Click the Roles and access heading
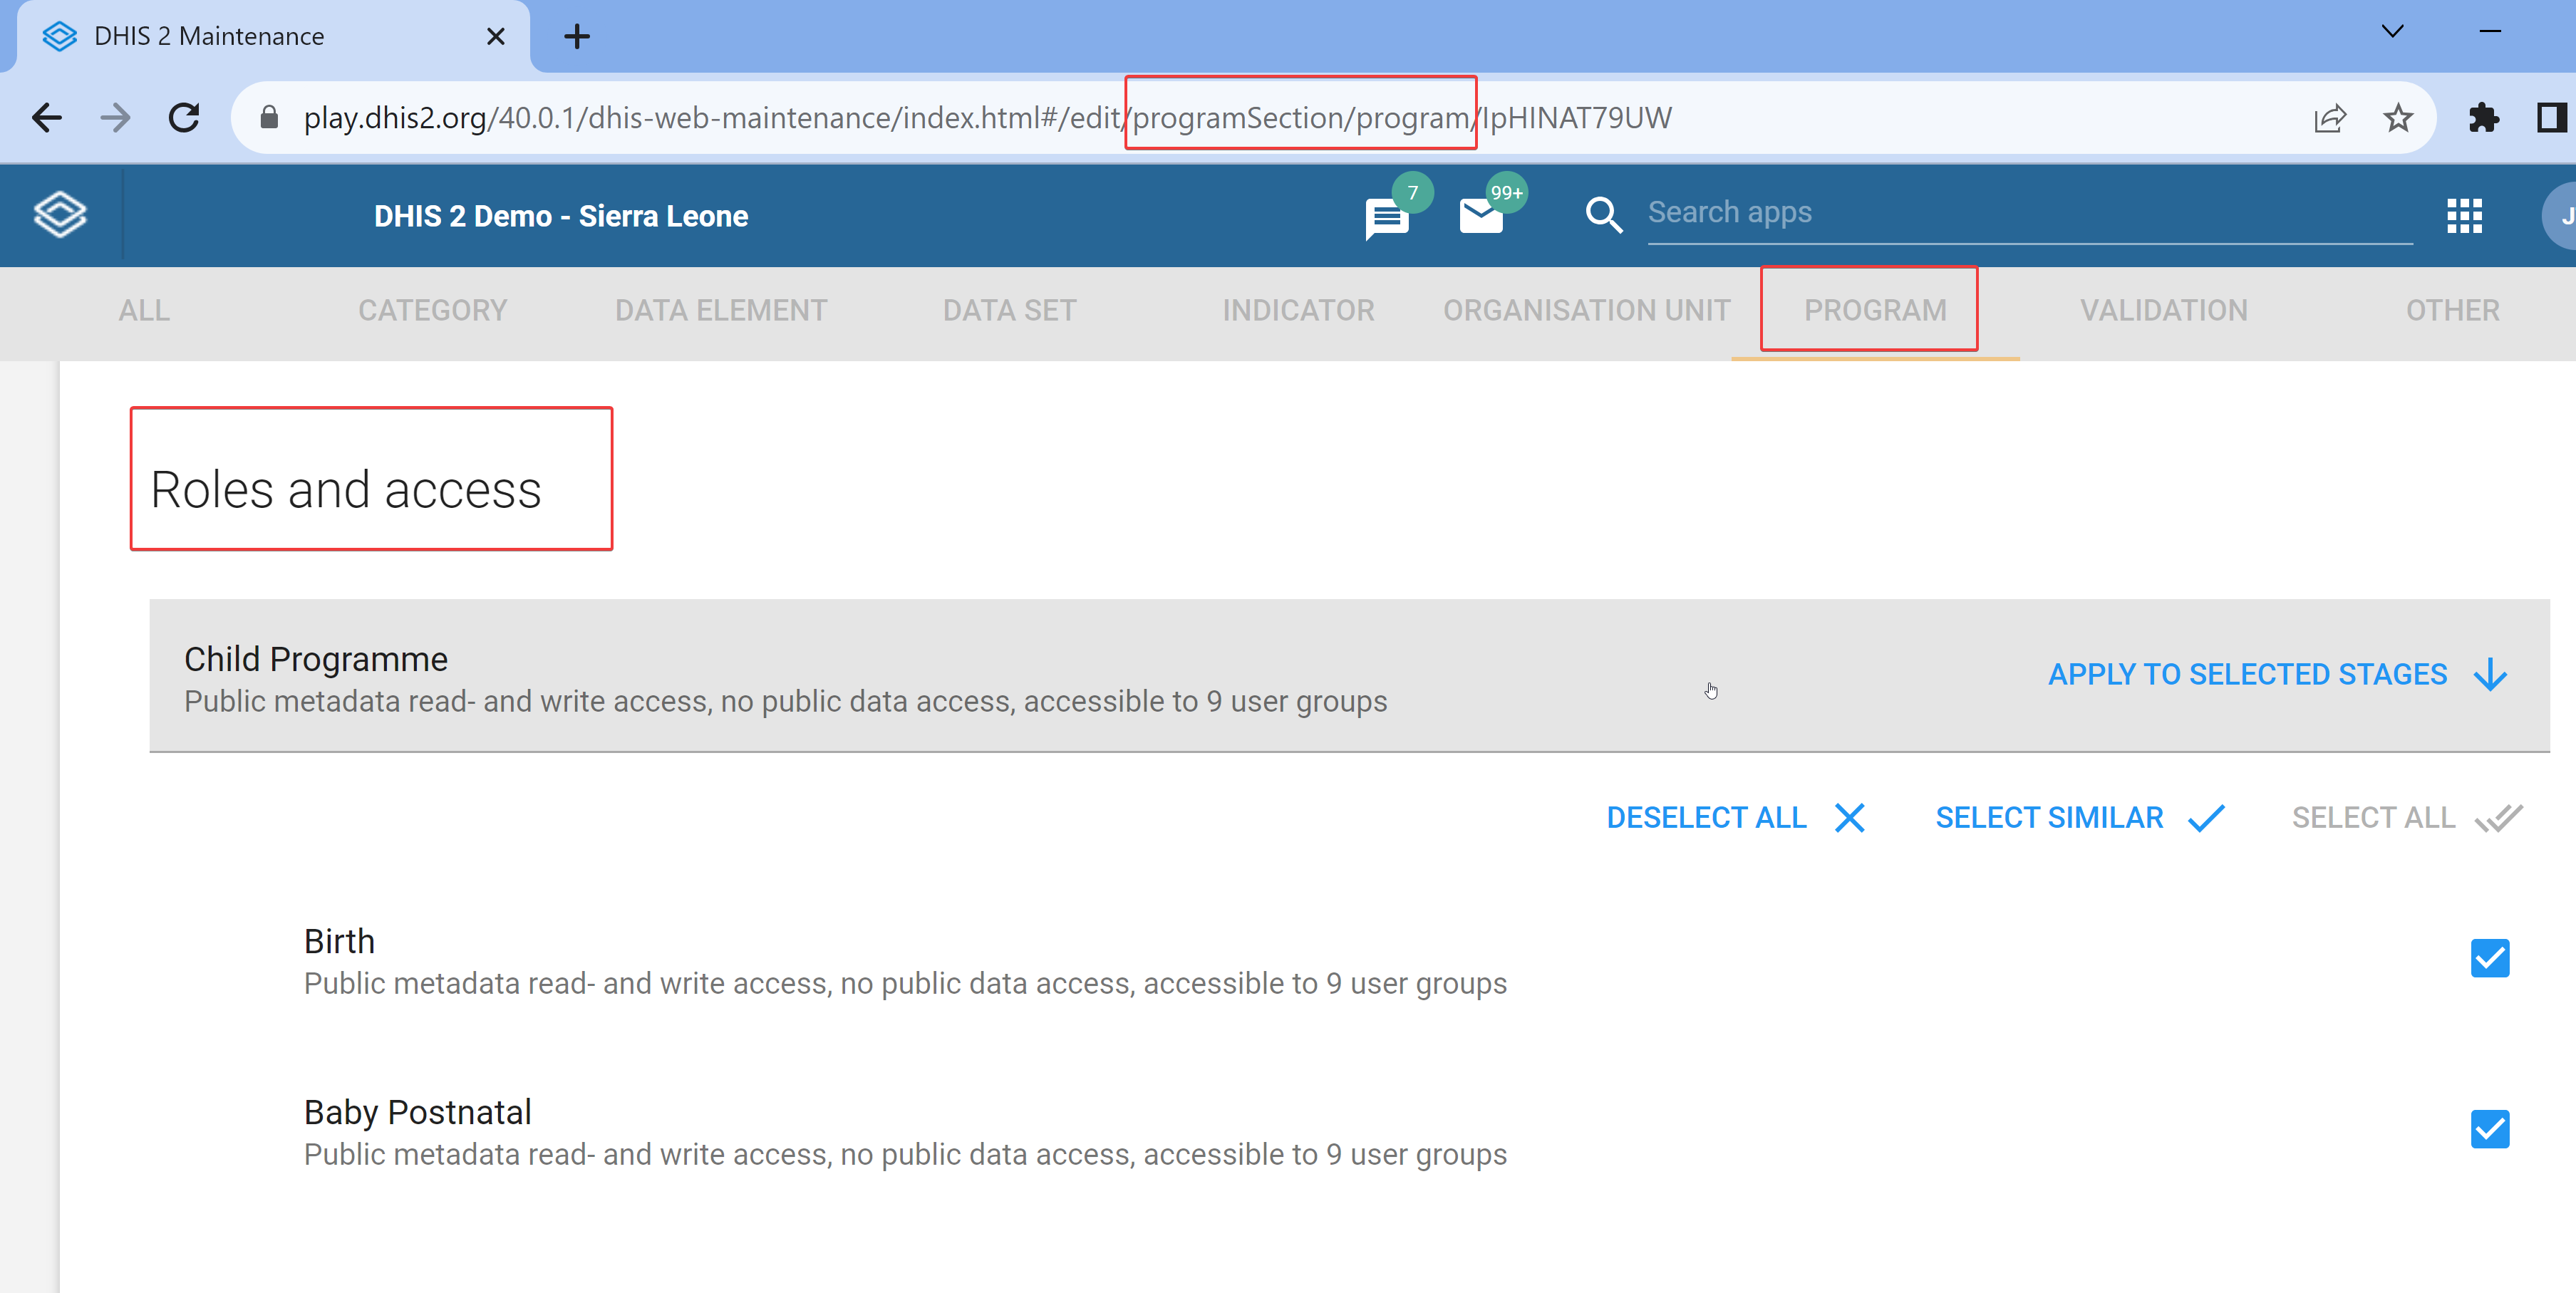Viewport: 2576px width, 1293px height. tap(346, 490)
